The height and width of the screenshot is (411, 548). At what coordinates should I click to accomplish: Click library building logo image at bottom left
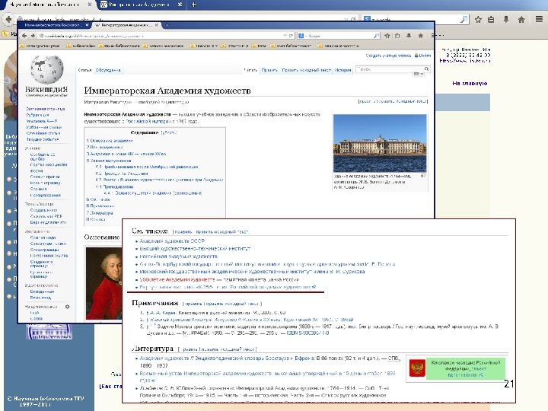point(49,332)
